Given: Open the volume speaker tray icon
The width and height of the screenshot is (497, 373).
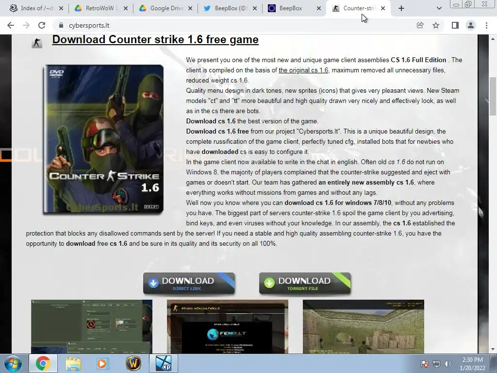Looking at the screenshot, I should [x=447, y=364].
